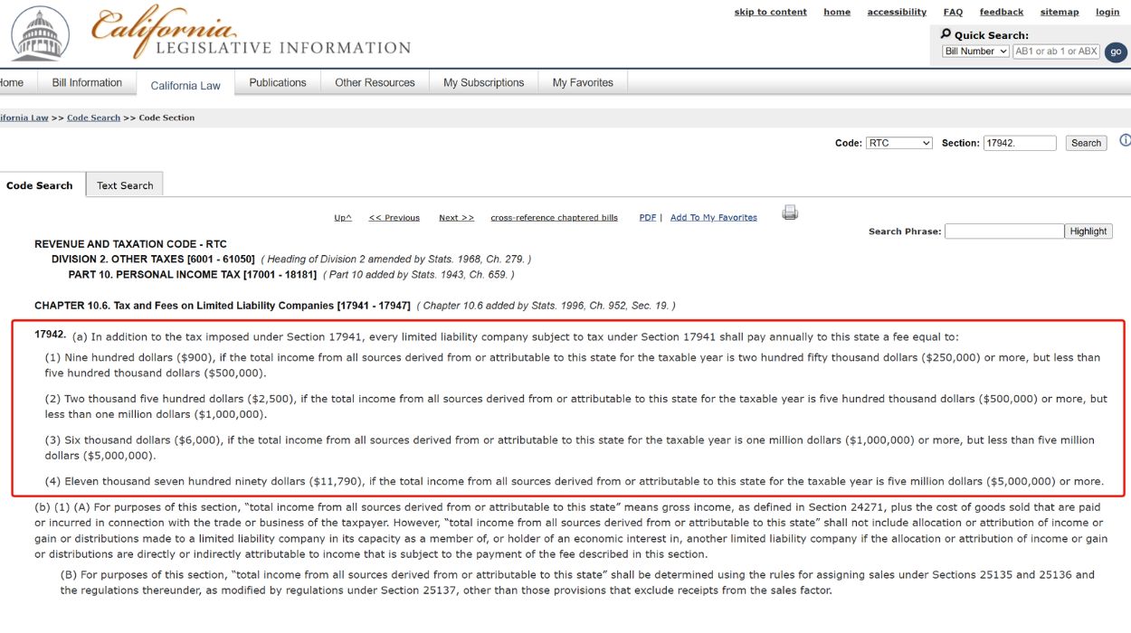Select the Bill Information tab
The image size is (1131, 633).
point(86,81)
